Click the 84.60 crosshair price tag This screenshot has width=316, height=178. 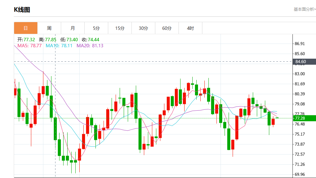pyautogui.click(x=301, y=62)
